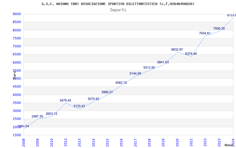Click the data label 2653.15
Screen dimensions: 236x148
click(51, 114)
